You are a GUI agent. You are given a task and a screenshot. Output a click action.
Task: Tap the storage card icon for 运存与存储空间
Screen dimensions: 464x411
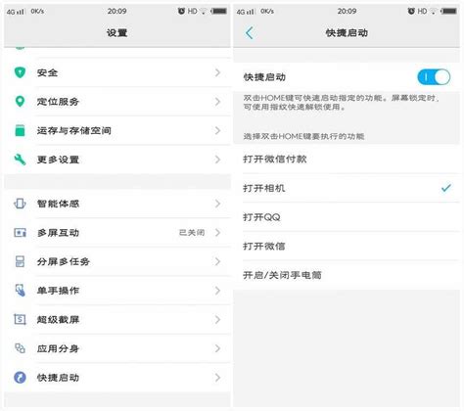[x=20, y=130]
